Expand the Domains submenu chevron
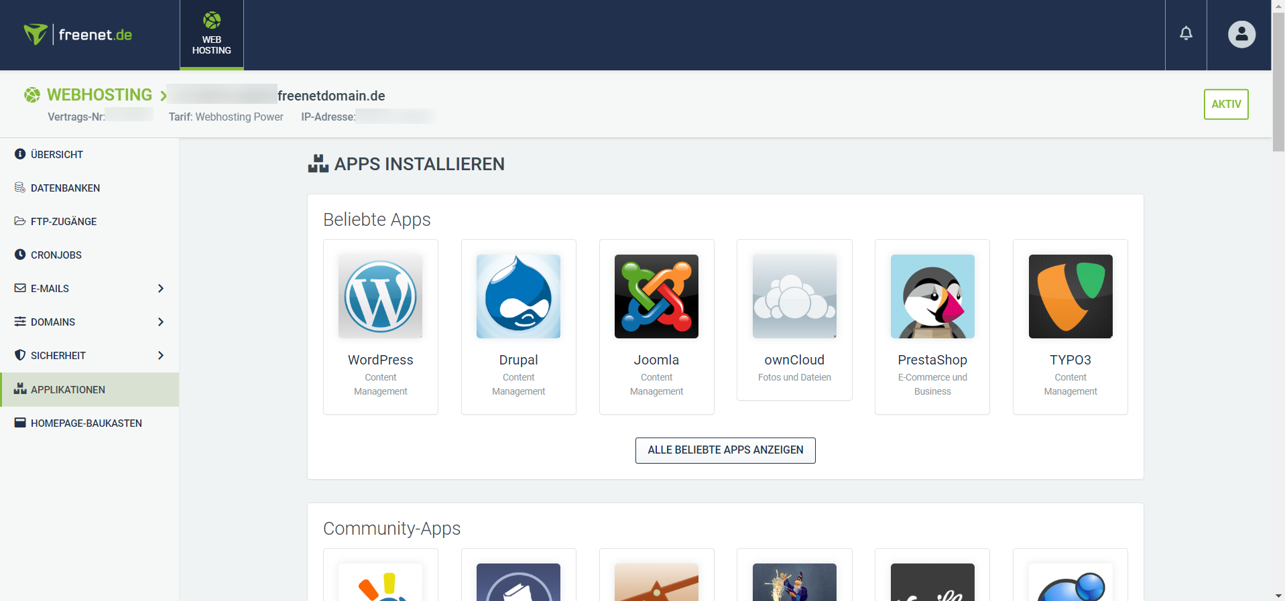1285x601 pixels. point(160,322)
